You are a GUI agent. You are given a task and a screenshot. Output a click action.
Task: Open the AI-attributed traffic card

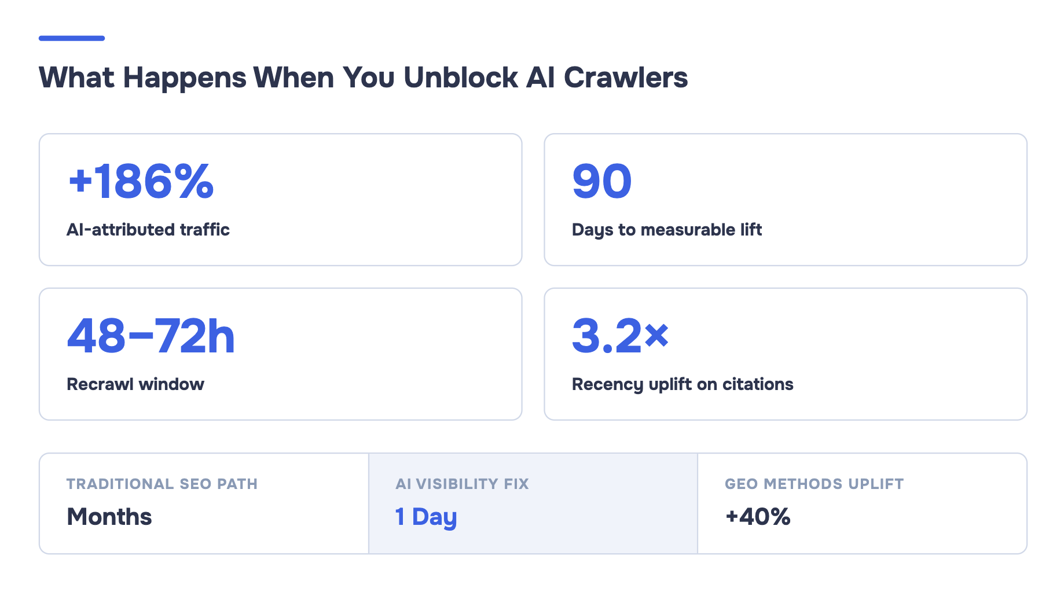coord(281,200)
